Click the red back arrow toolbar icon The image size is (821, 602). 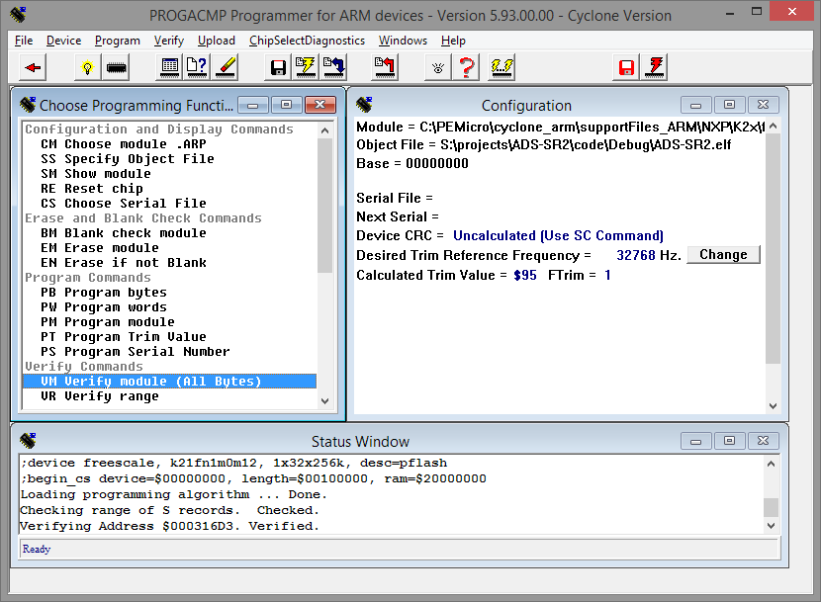coord(33,67)
